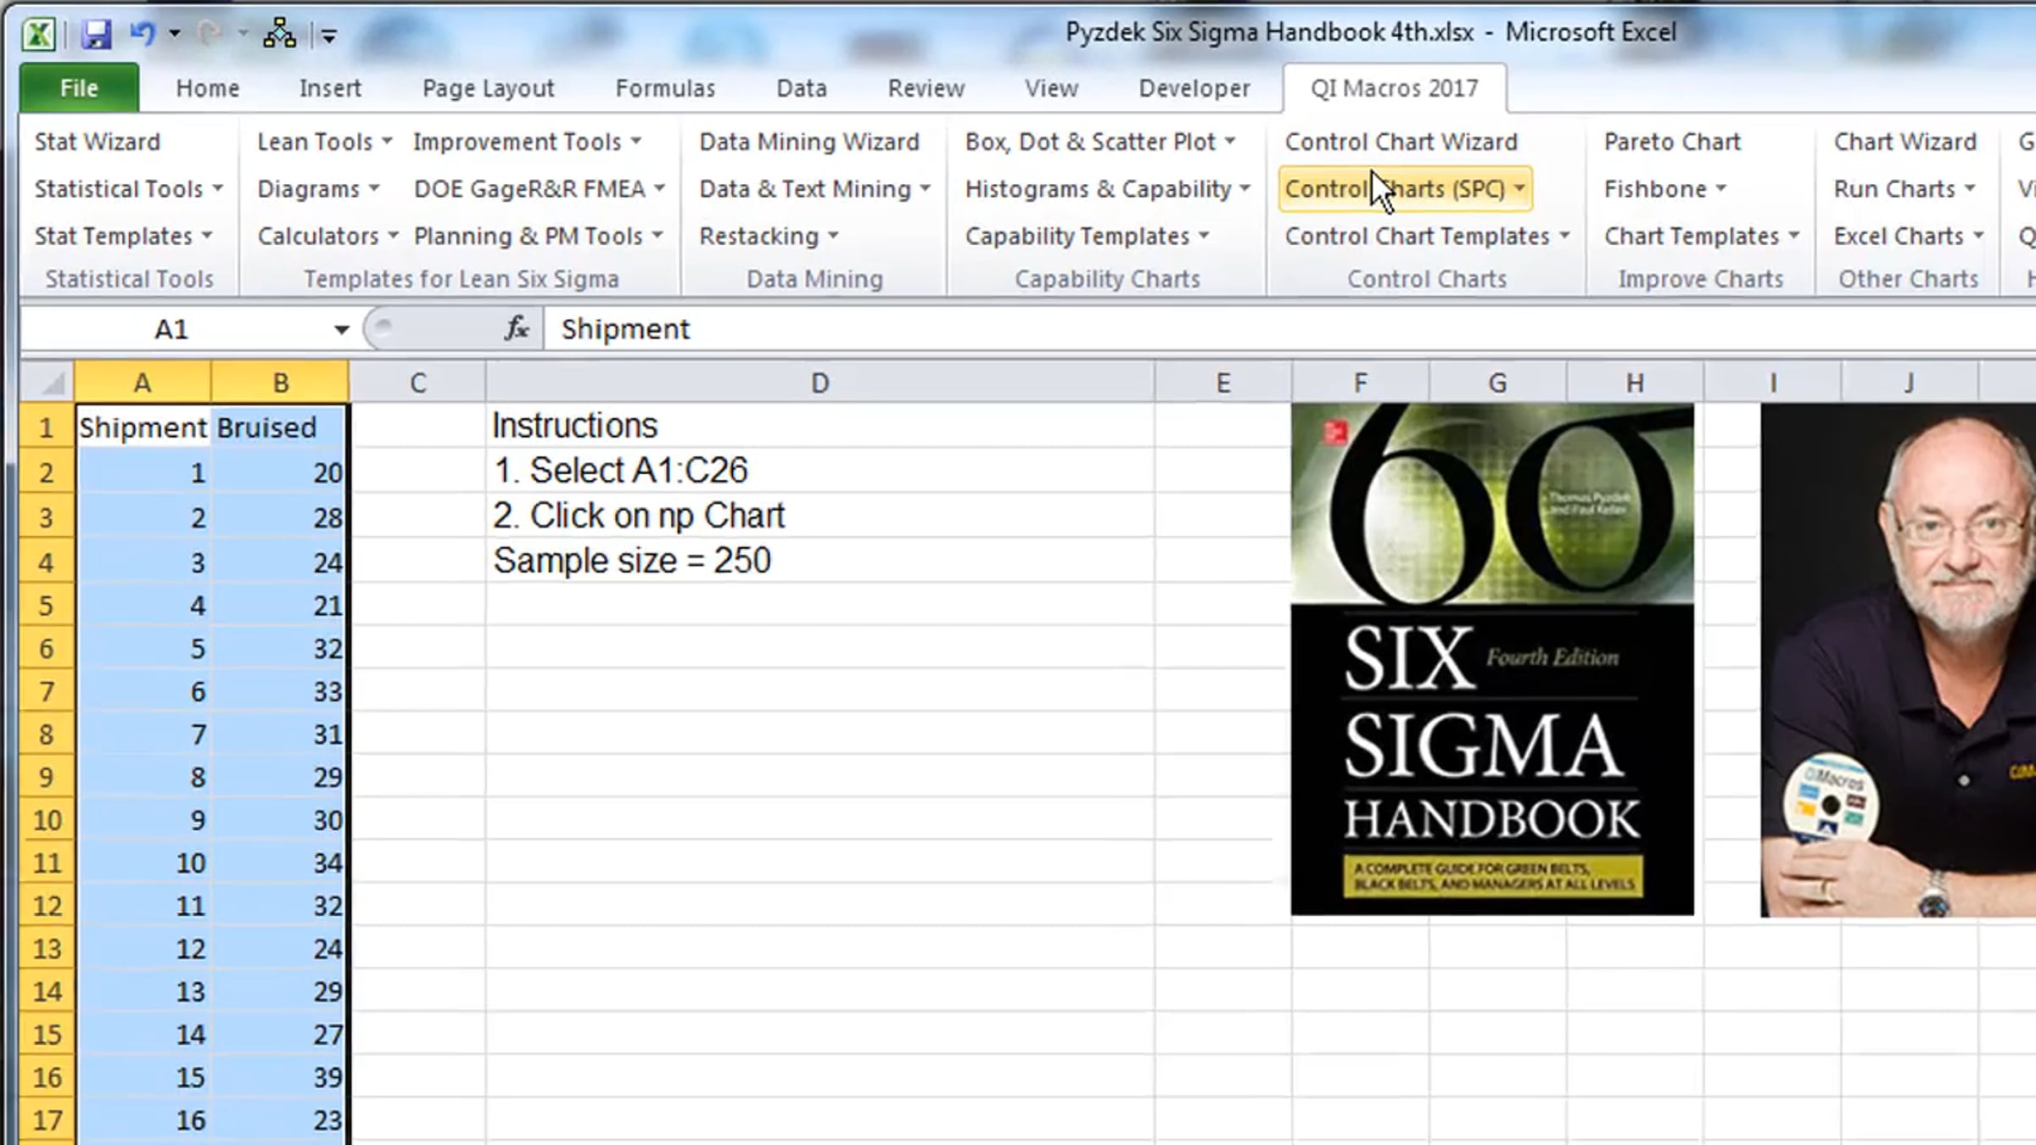Switch to the View tab
Viewport: 2036px width, 1145px height.
[x=1051, y=88]
